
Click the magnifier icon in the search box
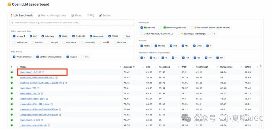point(12,23)
